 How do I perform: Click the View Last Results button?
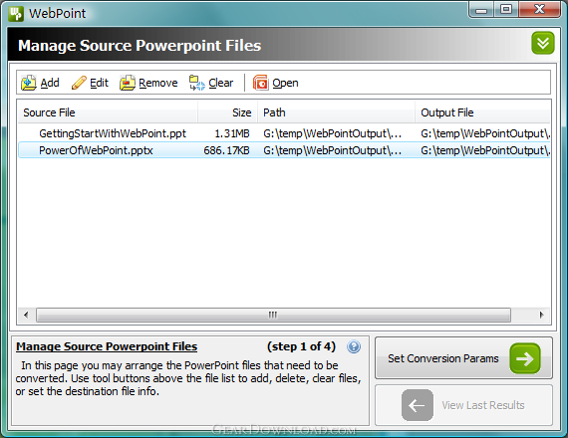463,405
